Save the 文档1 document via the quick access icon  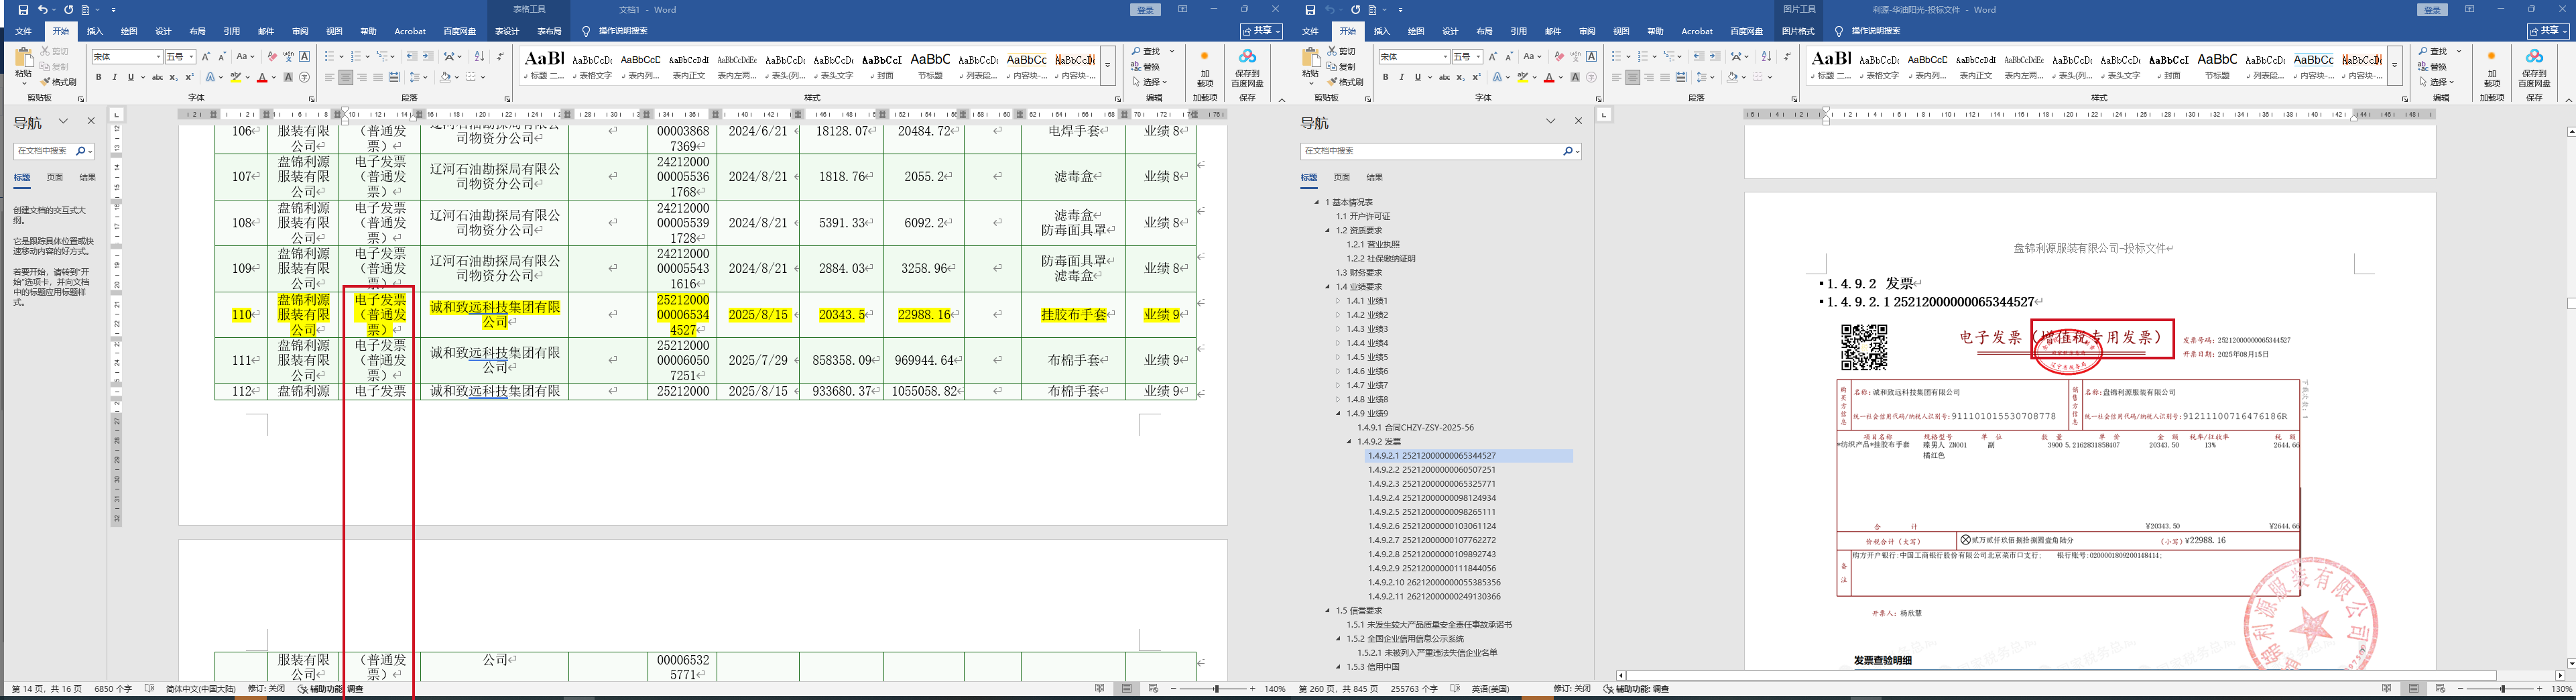(23, 10)
